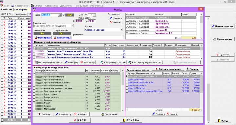236x125 pixels.
Task: Click the Список замен icon button
Action: 109,114
